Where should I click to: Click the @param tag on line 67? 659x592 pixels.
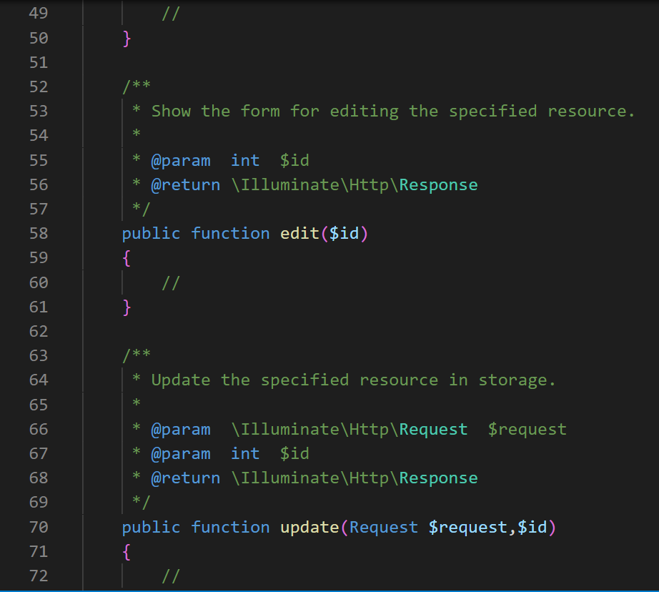180,454
